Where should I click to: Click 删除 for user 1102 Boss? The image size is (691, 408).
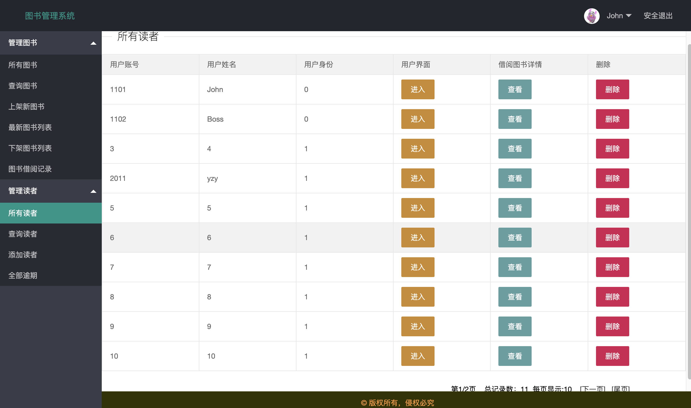[x=612, y=119]
